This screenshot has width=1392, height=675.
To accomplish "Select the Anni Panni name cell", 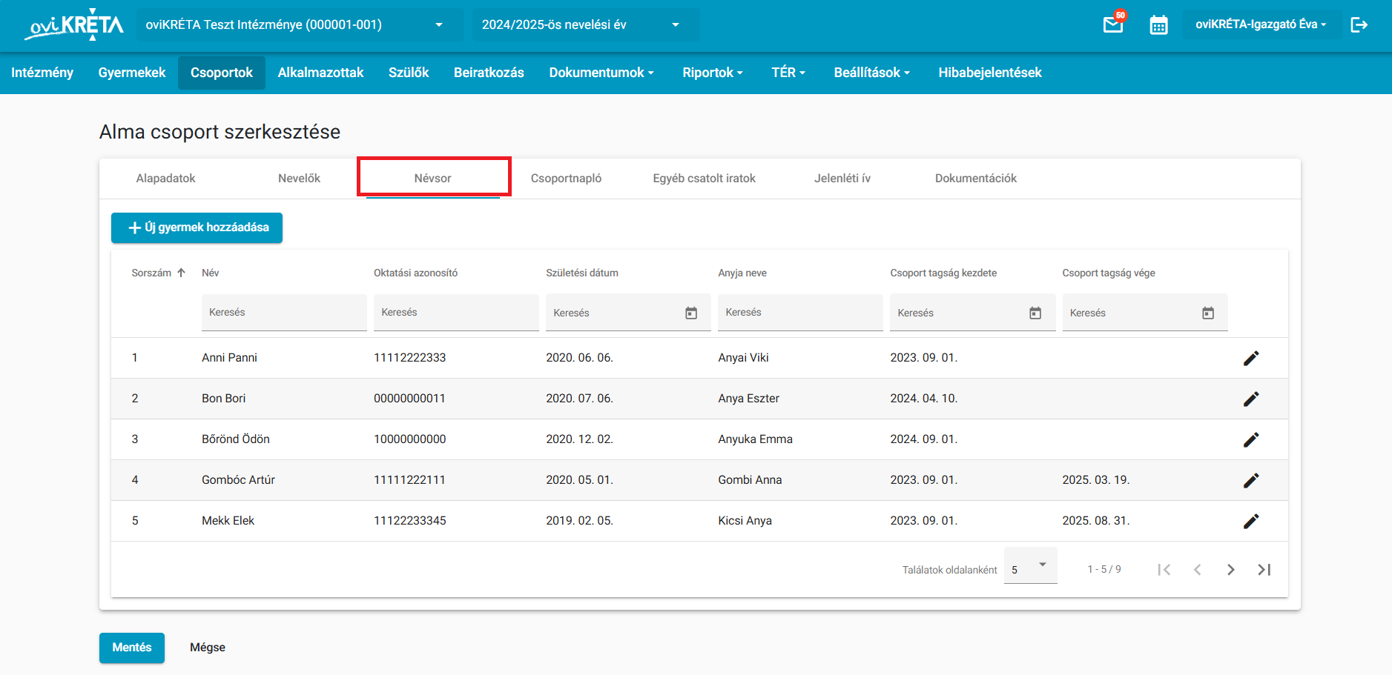I will [x=230, y=358].
